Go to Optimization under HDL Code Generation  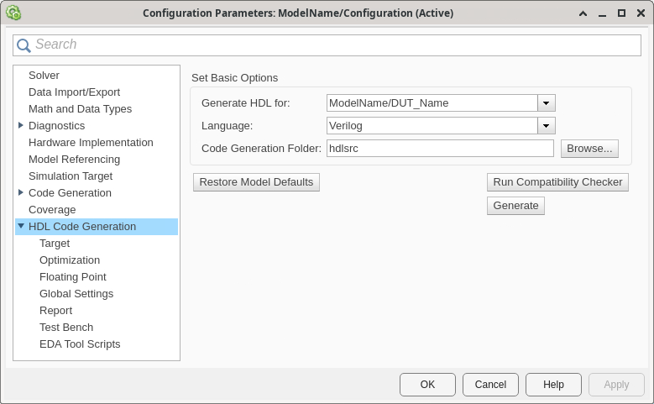click(70, 260)
